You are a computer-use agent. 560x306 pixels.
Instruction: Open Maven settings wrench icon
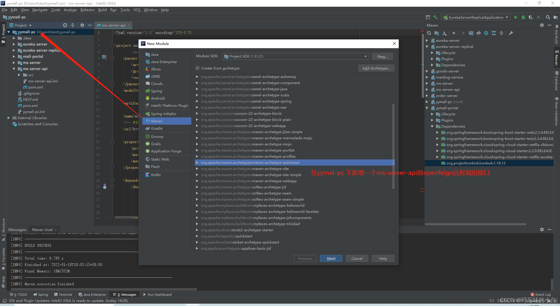(511, 33)
